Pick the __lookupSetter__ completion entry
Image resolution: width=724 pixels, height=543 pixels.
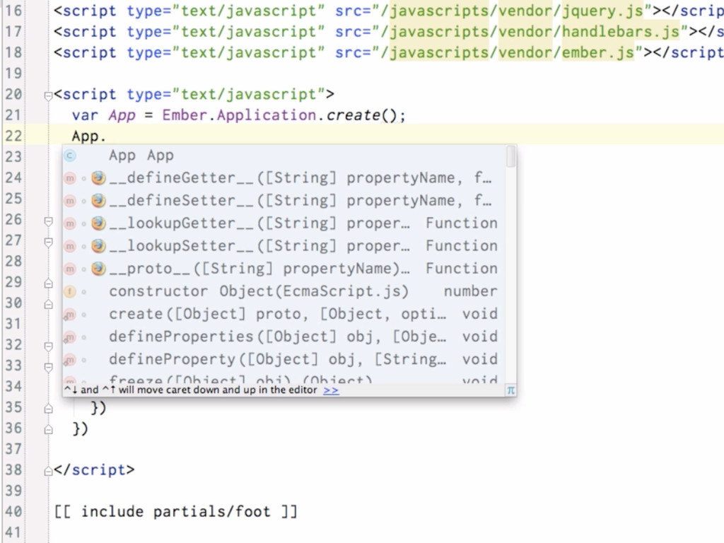284,245
